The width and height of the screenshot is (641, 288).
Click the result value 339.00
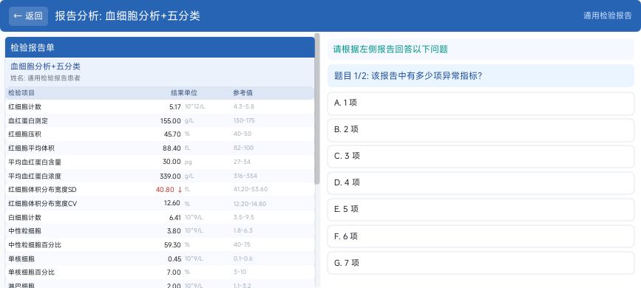coord(171,176)
